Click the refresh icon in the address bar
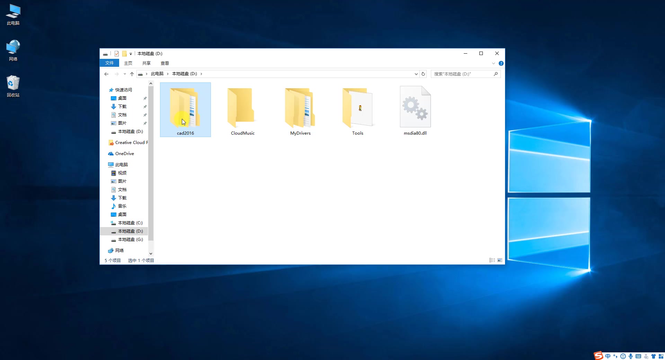665x360 pixels. [423, 74]
